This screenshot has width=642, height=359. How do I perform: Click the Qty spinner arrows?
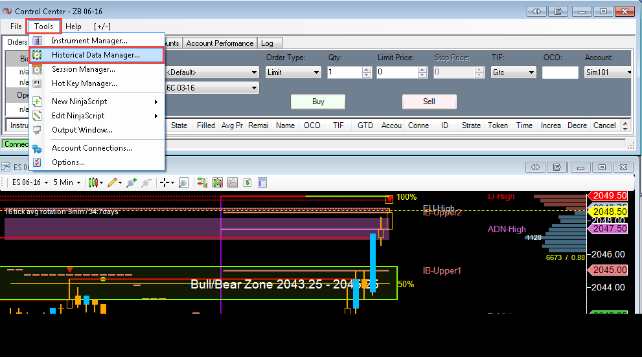click(367, 72)
